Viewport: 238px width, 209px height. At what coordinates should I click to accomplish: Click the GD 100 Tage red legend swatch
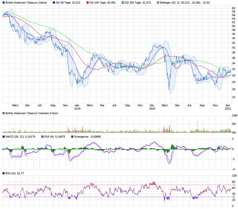pos(88,3)
